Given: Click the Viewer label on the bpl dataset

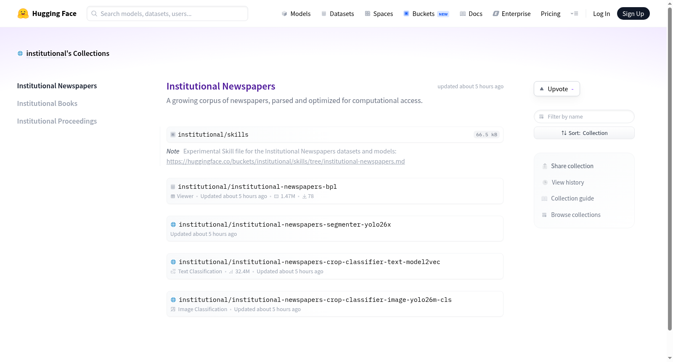Looking at the screenshot, I should tap(185, 196).
